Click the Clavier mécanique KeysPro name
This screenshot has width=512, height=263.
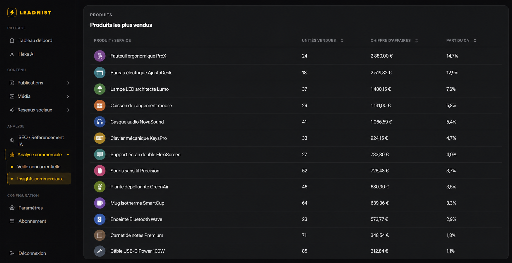[x=138, y=138]
